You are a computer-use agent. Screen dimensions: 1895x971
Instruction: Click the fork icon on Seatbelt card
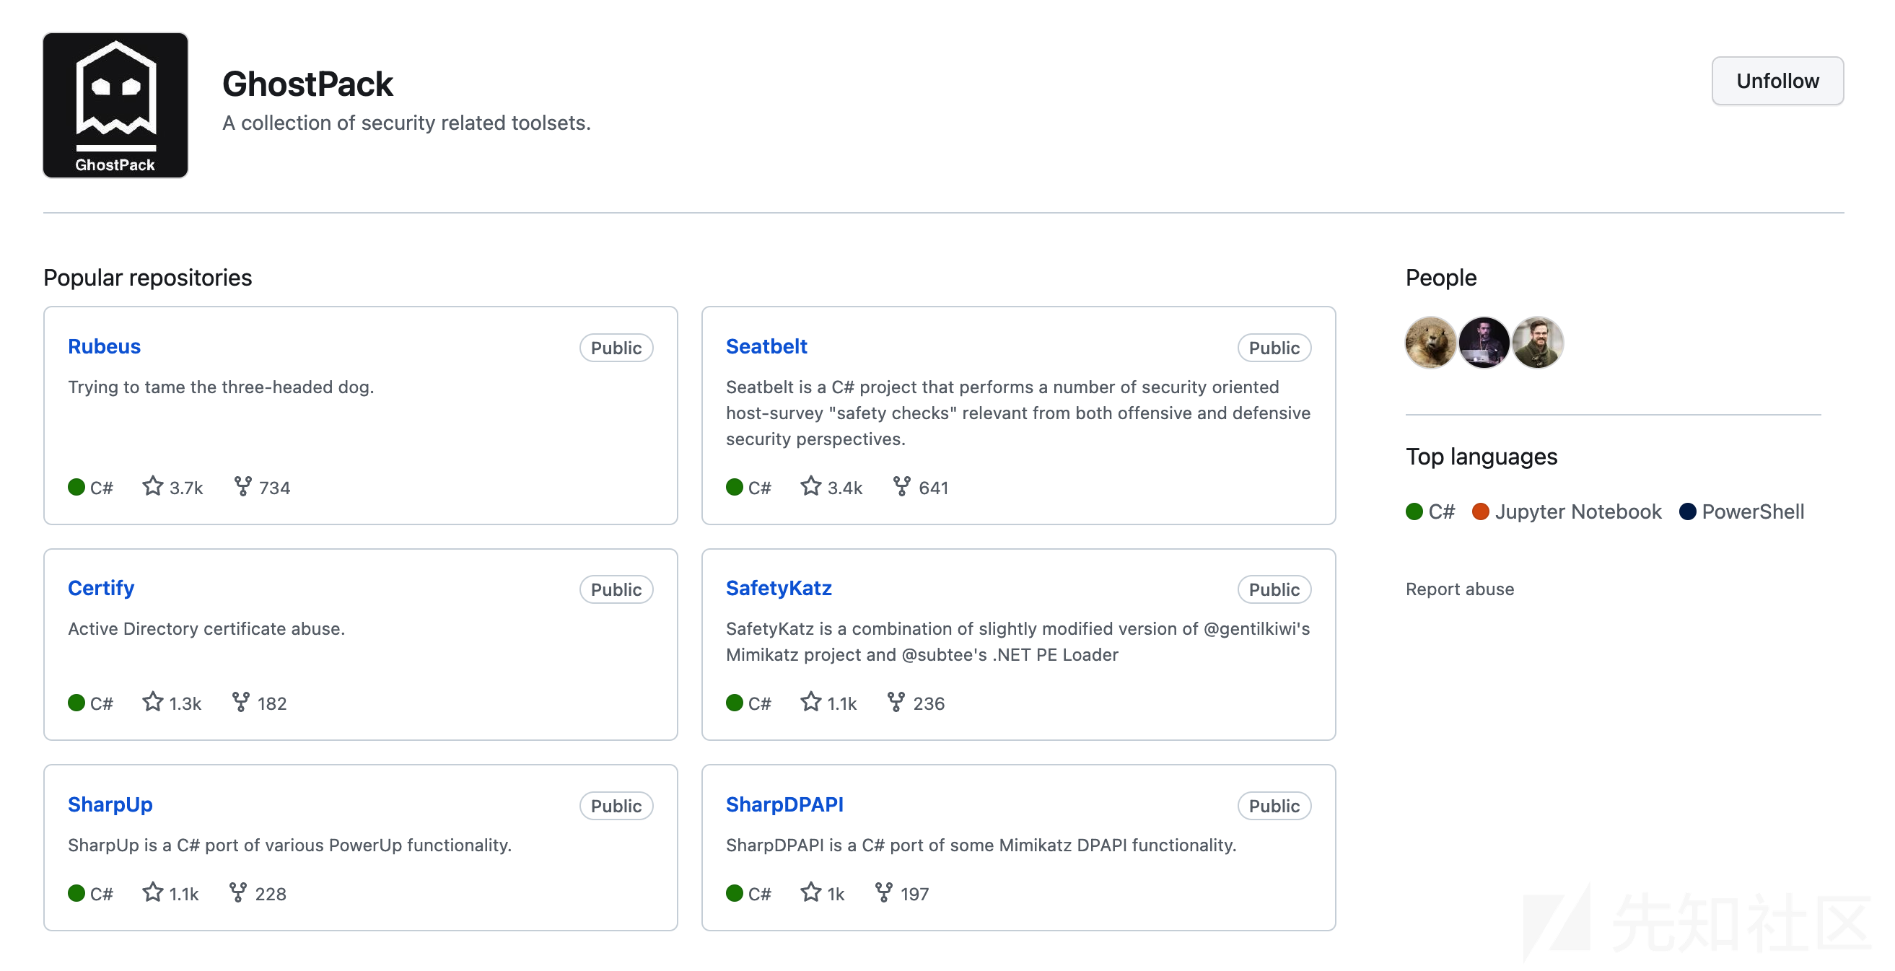click(x=902, y=486)
